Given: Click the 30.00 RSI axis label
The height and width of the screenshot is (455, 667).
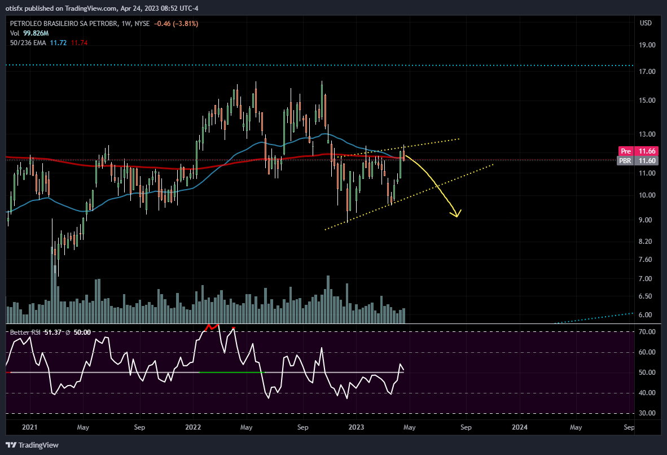Looking at the screenshot, I should (647, 413).
